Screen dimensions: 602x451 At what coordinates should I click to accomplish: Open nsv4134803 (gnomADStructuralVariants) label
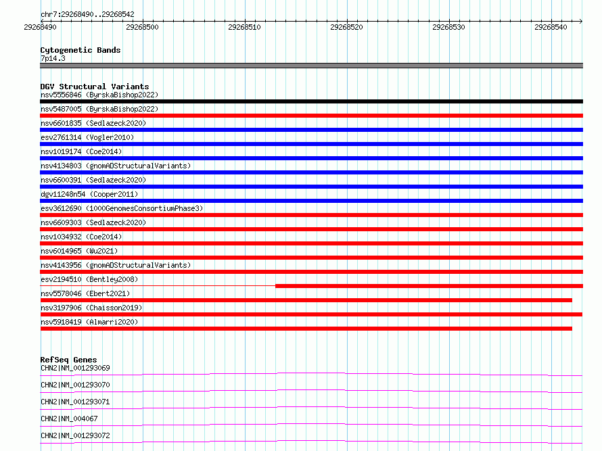(x=116, y=166)
